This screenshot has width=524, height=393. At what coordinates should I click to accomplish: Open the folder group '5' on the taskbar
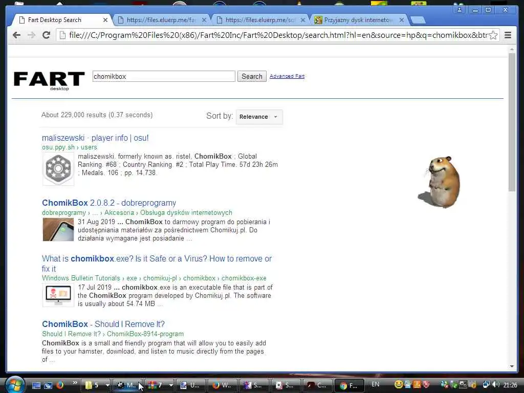93,385
